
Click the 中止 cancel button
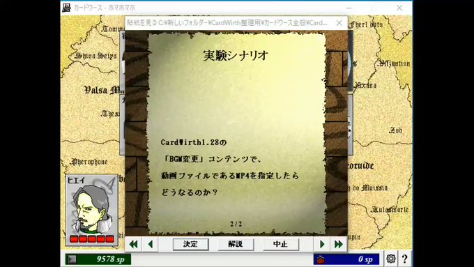280,244
